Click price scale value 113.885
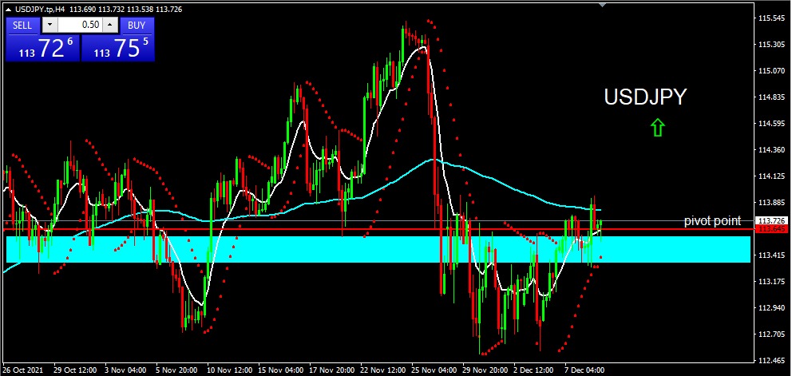 (x=771, y=202)
